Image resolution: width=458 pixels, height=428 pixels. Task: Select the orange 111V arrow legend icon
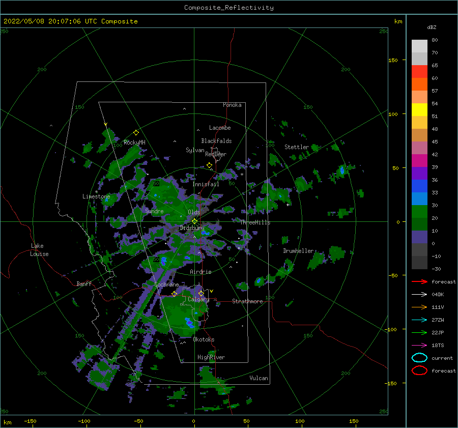coord(419,307)
